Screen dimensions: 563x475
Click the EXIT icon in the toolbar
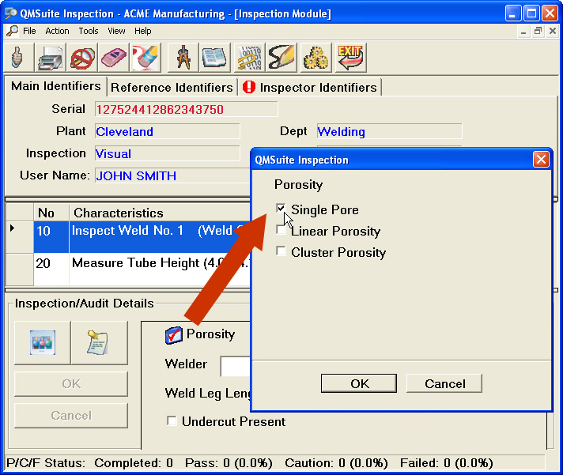[x=350, y=57]
